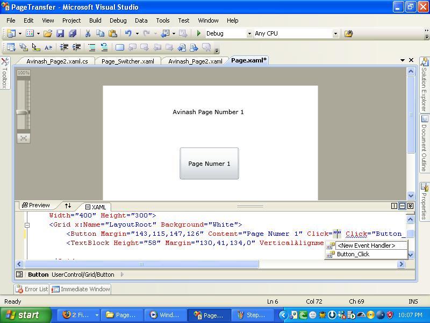Open the Any CPU platform dropdown
Screen dimensions: 430x323
pos(335,33)
